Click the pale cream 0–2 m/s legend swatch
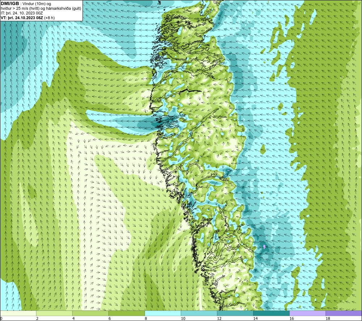The image size is (362, 321). pos(18,313)
